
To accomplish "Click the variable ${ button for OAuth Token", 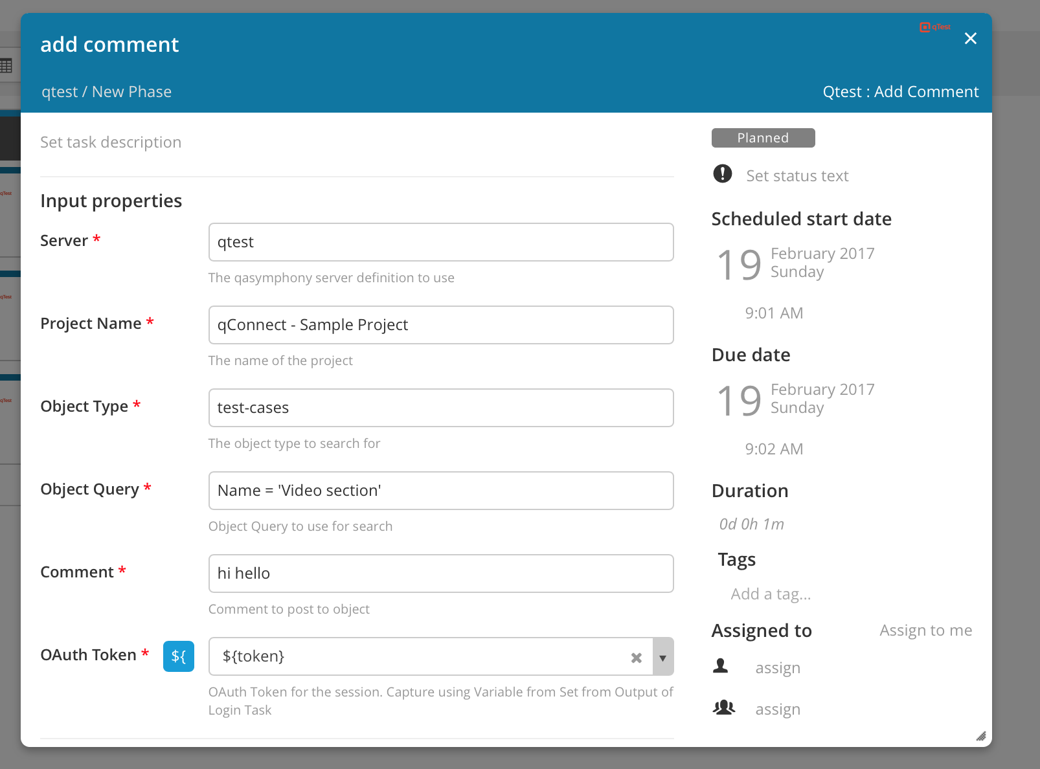I will click(179, 656).
